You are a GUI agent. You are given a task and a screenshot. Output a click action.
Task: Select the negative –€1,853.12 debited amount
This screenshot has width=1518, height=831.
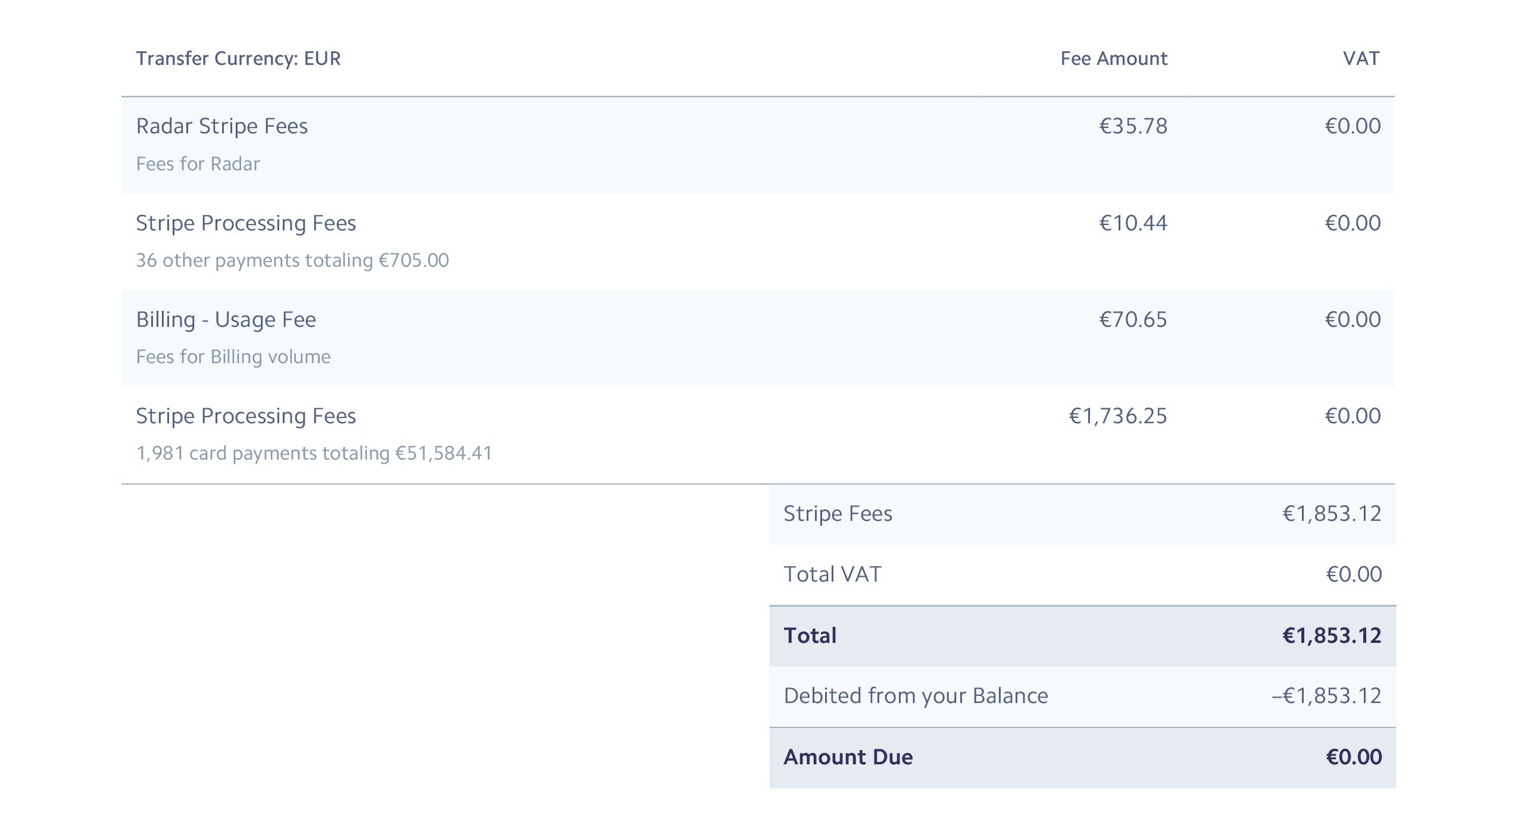click(x=1326, y=696)
